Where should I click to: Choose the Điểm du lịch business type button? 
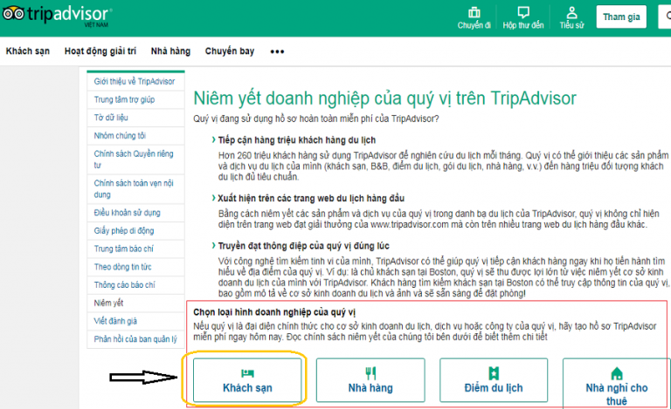(x=494, y=380)
